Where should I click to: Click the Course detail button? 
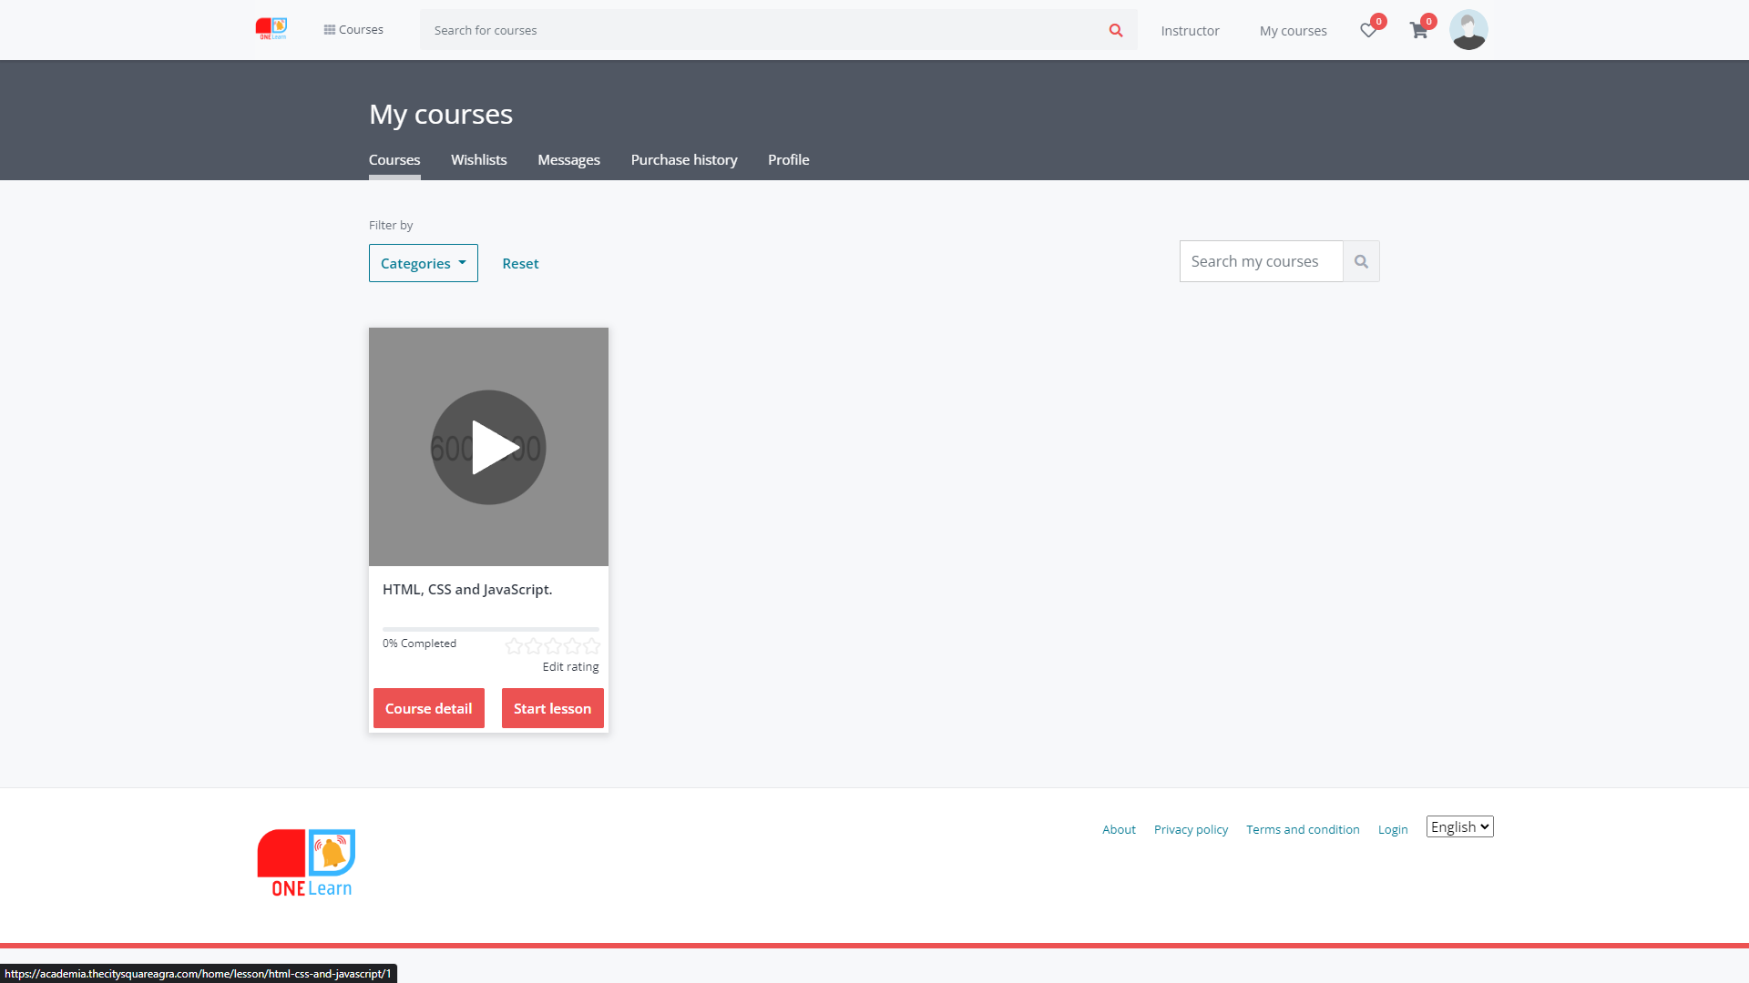click(x=428, y=708)
